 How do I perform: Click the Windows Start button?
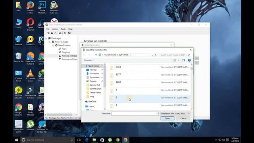(x=17, y=140)
